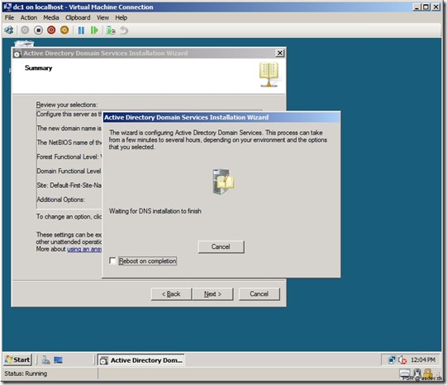447x385 pixels.
Task: Click the 'Forest Functional Level' line
Action: 69,157
